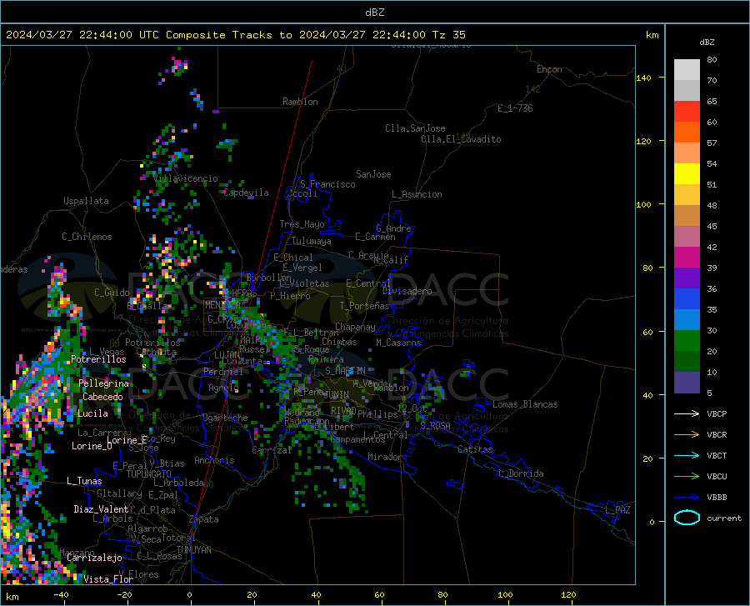Click the blue VBBB arrow in legend

687,498
